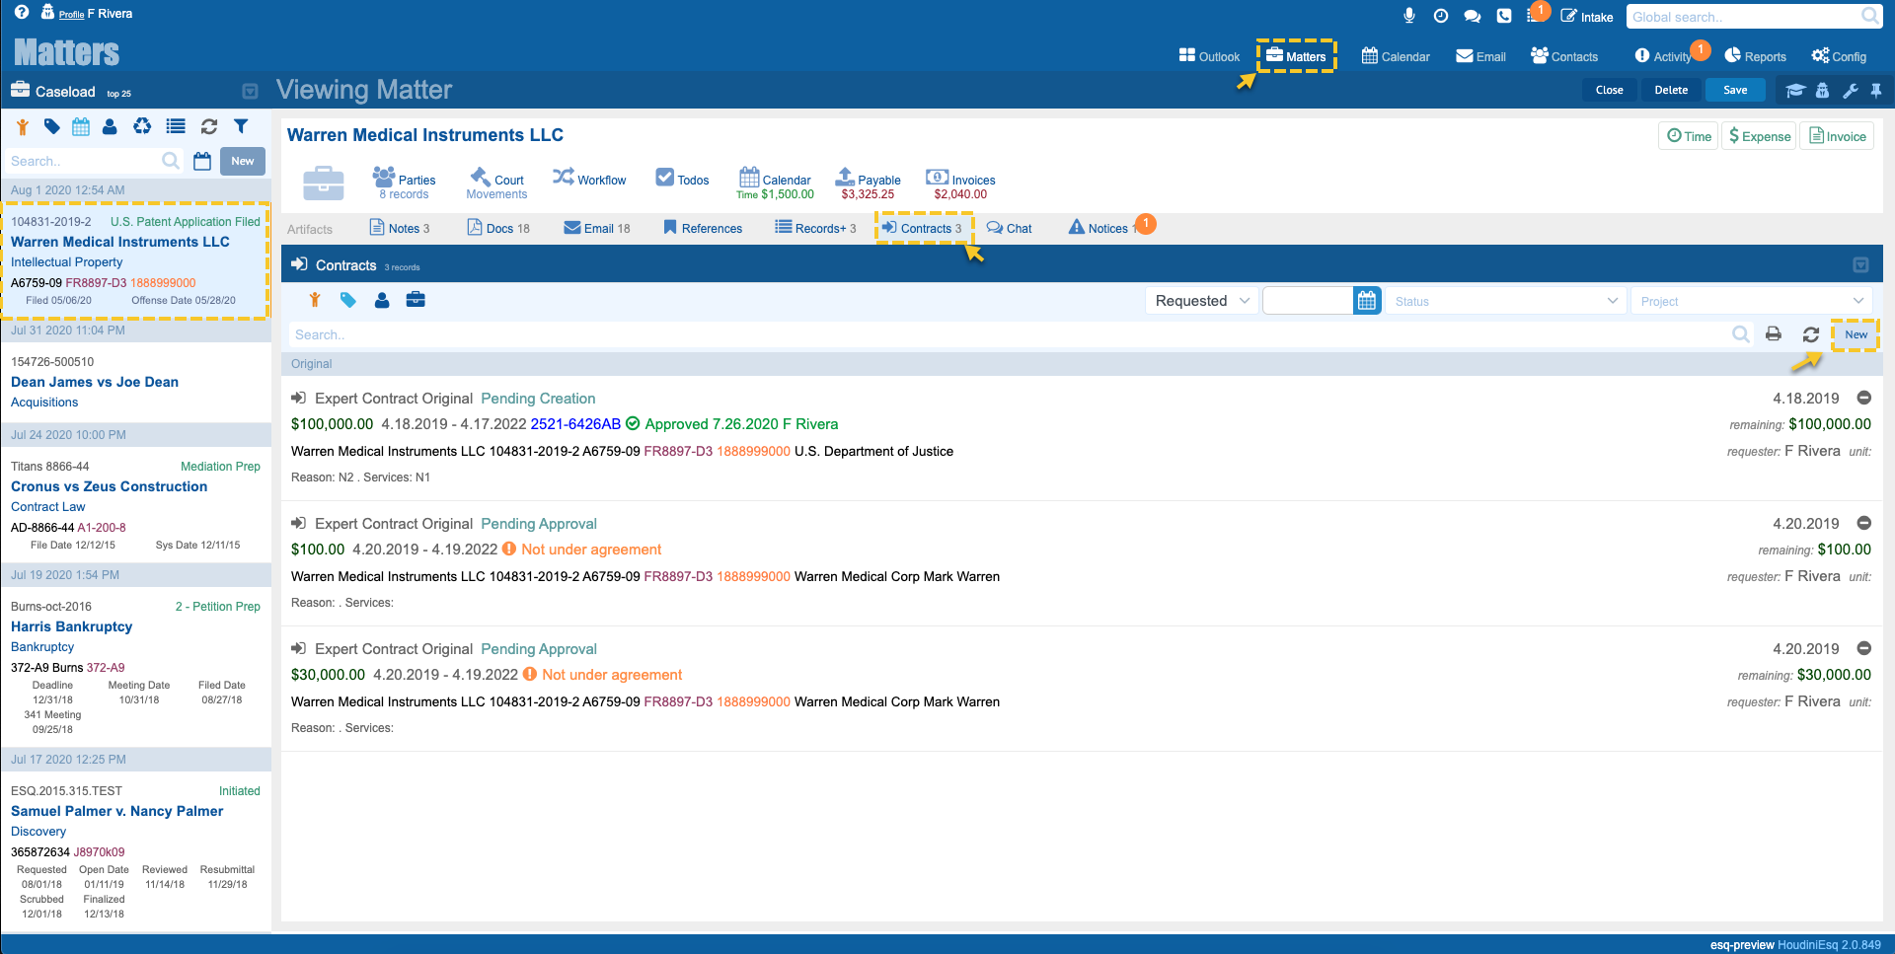Open Activity in top navigation
This screenshot has height=954, width=1895.
click(x=1663, y=56)
